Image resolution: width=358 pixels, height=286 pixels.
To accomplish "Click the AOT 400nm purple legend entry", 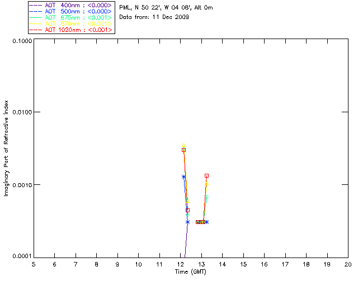I will tap(70, 5).
